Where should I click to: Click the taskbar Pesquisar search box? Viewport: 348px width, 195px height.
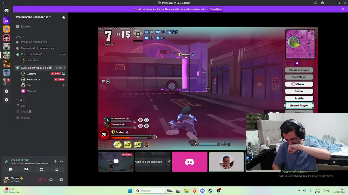154,191
